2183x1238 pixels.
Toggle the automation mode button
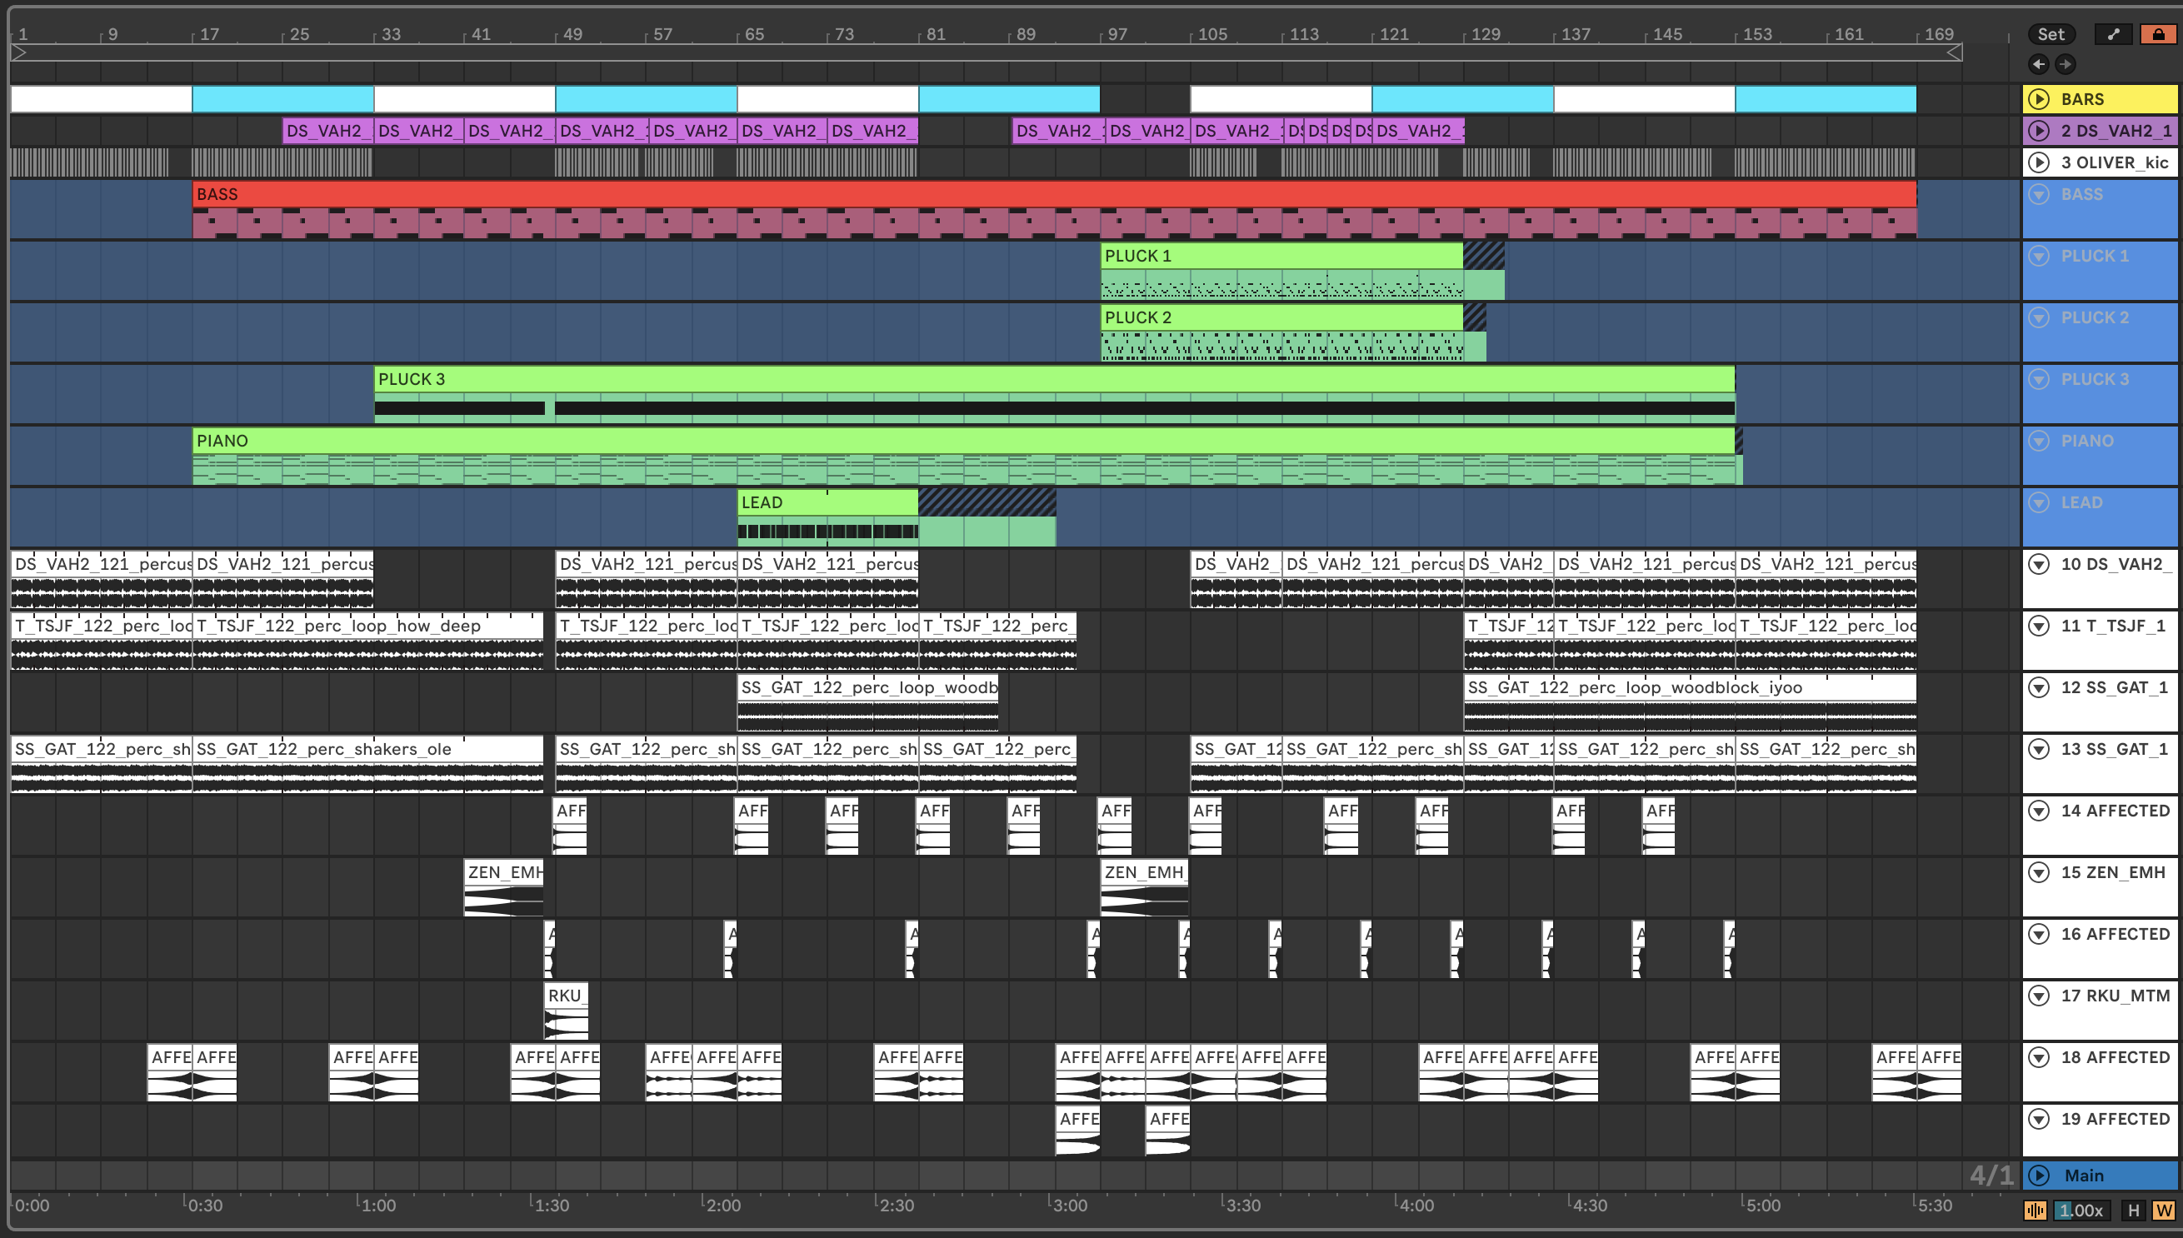click(x=2113, y=34)
